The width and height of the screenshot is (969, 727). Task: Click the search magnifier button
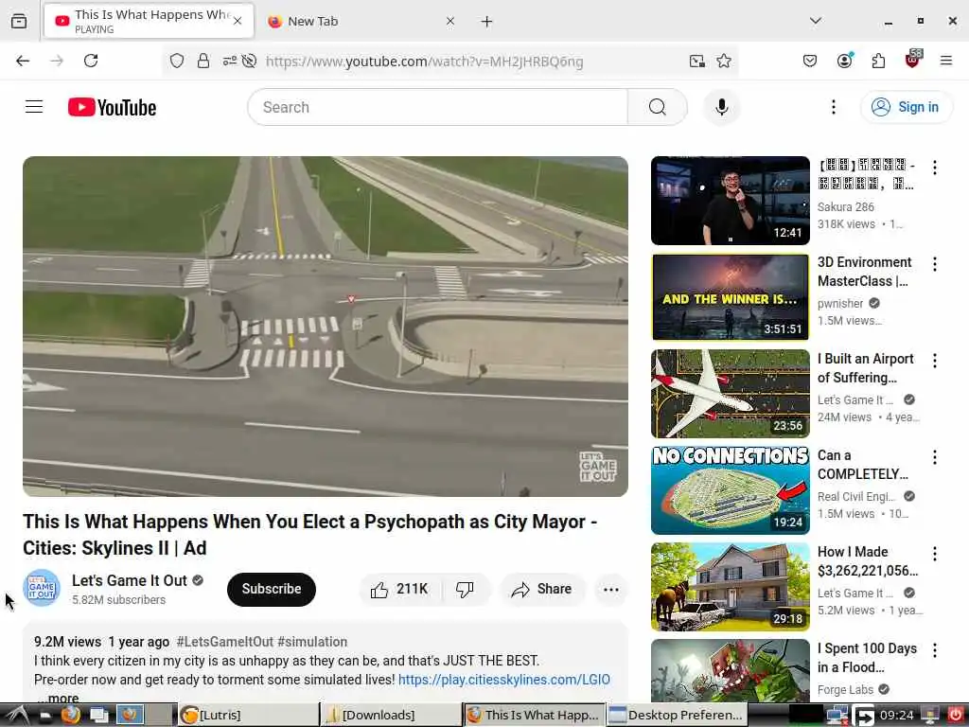coord(657,107)
